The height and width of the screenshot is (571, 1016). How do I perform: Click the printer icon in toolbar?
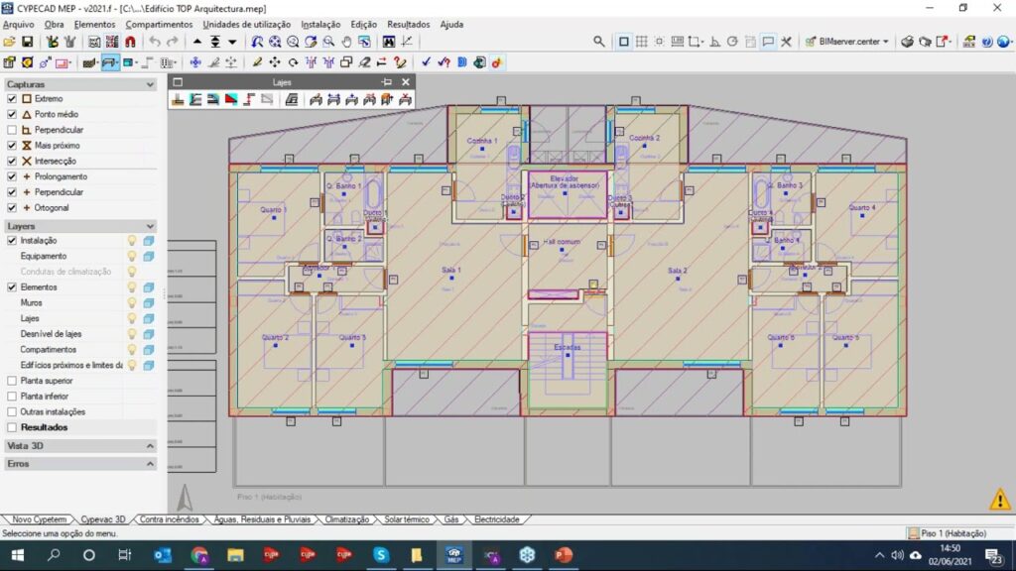point(907,42)
